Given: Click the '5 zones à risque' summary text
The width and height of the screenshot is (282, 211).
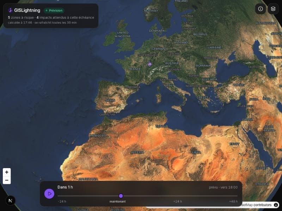Looking at the screenshot, I should click(21, 17).
